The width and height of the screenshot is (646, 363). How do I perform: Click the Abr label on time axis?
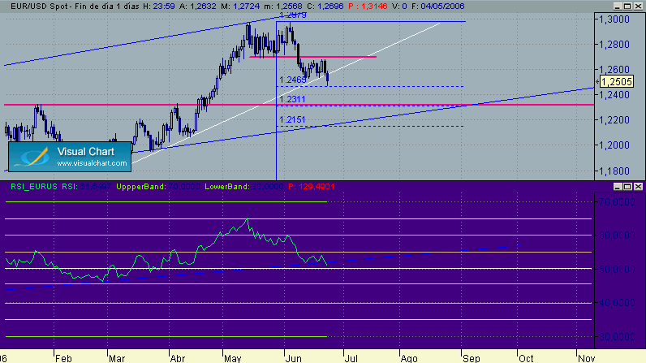[178, 358]
